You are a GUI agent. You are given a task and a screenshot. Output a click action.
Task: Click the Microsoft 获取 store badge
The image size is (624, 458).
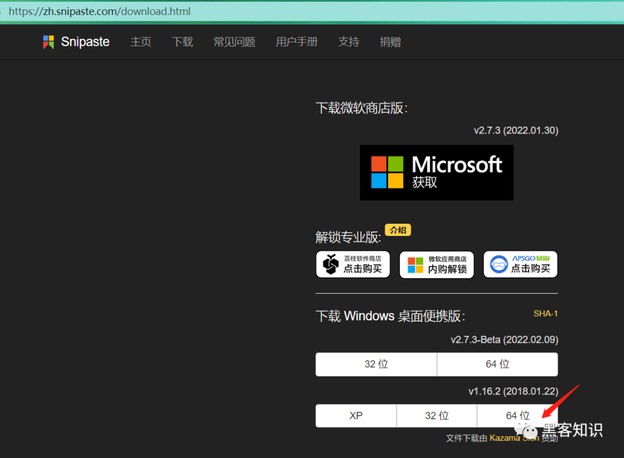437,172
